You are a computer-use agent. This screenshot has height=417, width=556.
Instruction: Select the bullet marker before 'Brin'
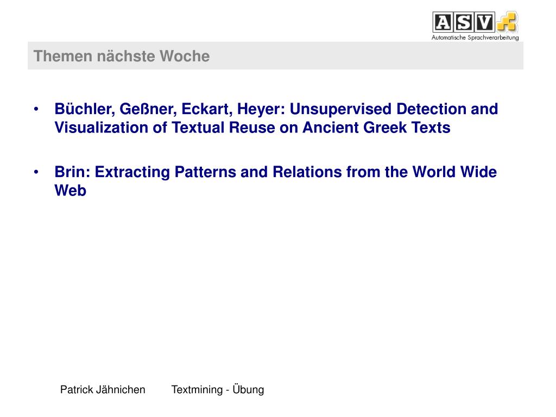click(36, 172)
